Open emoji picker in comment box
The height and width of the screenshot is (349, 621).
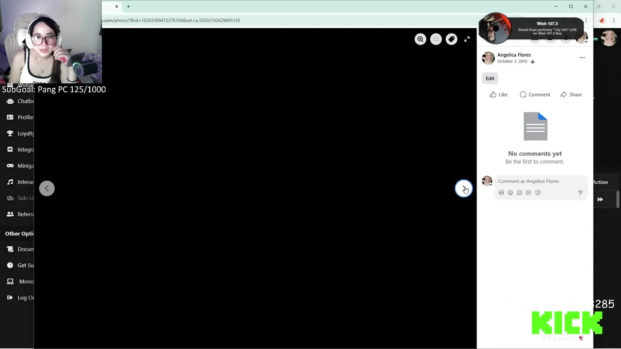(x=510, y=192)
